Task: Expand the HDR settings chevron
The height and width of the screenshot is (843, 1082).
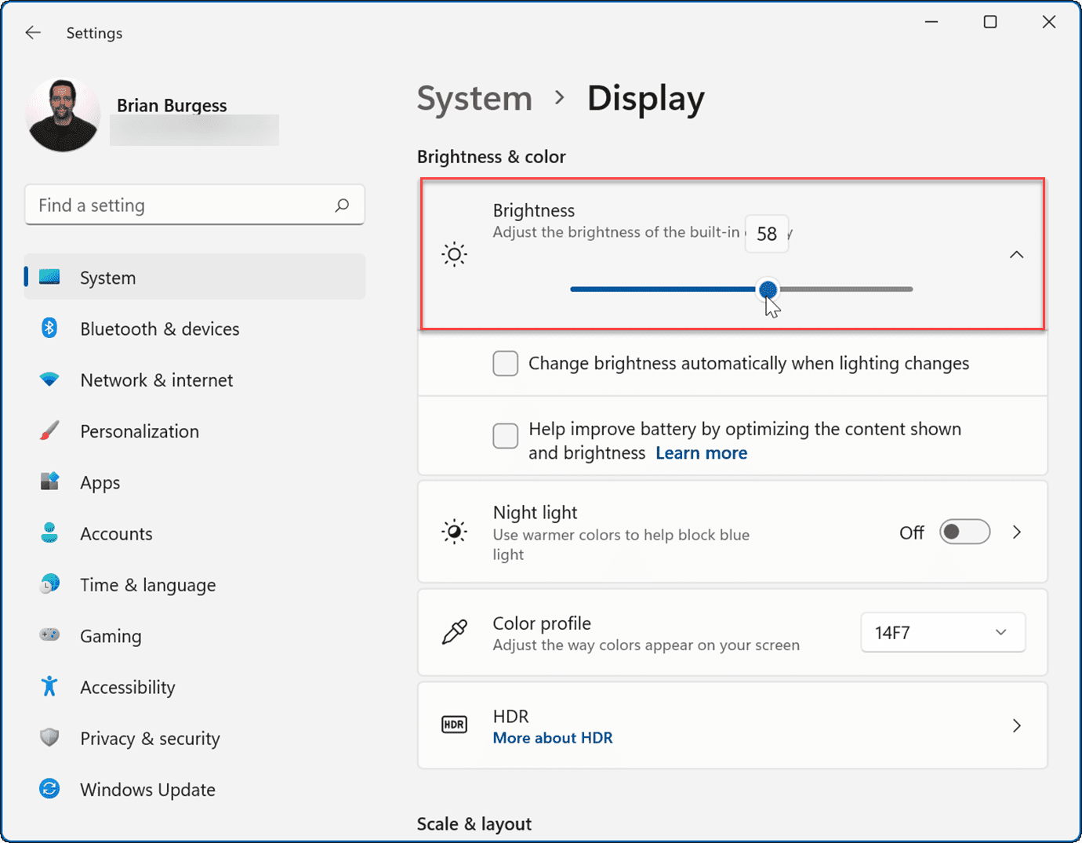Action: (1016, 725)
